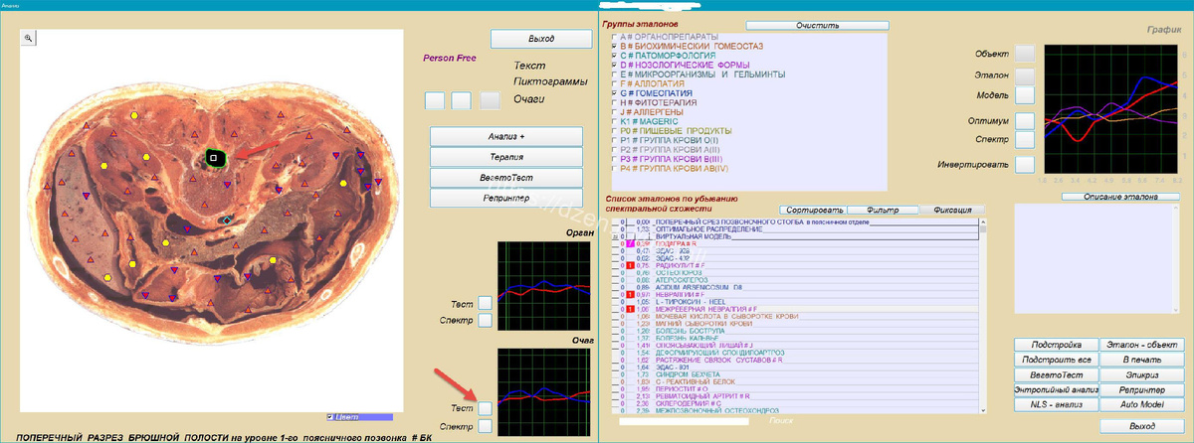The width and height of the screenshot is (1194, 443).
Task: Toggle the Цвет checkbox below the image
Action: (x=331, y=417)
